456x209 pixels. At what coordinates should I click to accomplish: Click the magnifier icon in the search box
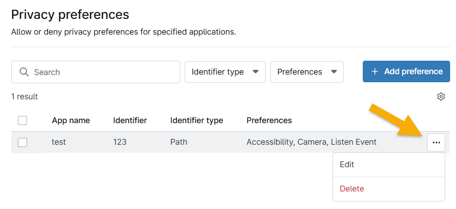pos(24,72)
